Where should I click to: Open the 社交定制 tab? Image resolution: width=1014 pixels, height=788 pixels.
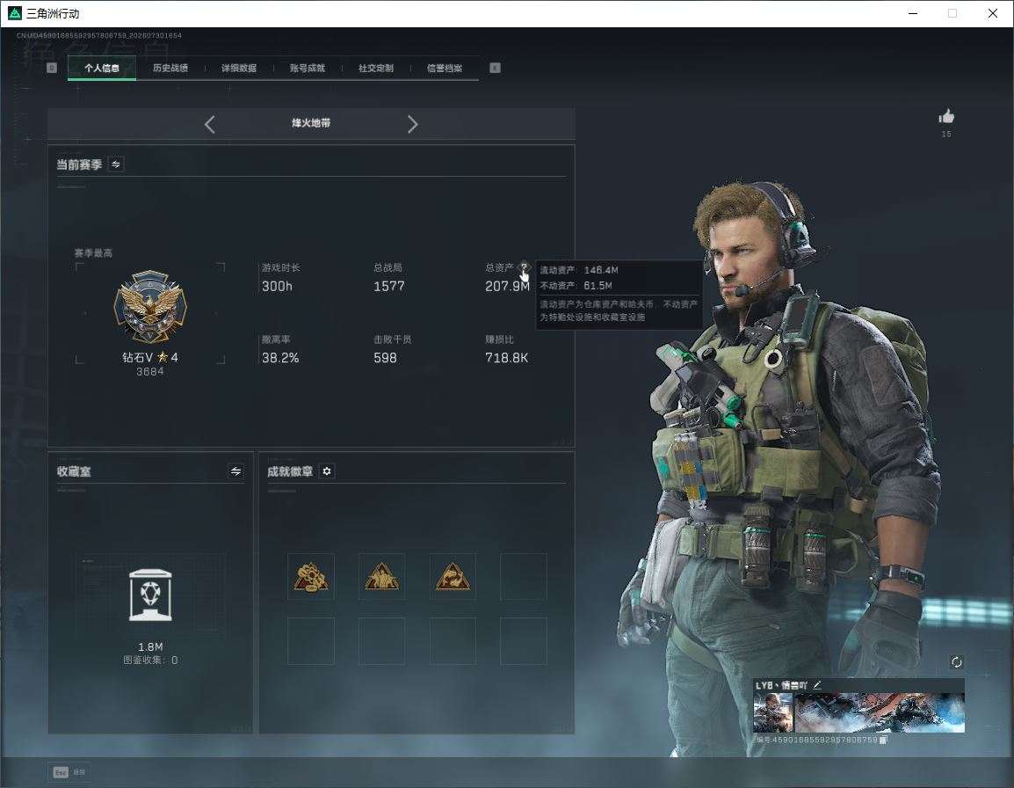(376, 68)
